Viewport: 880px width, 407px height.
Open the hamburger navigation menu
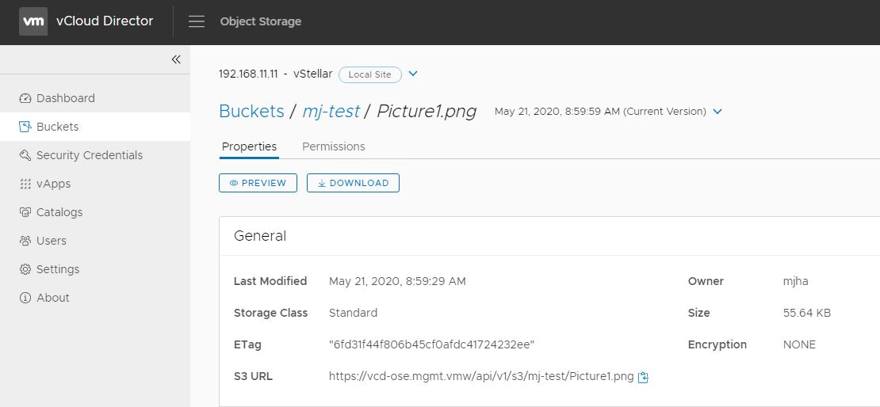coord(197,21)
